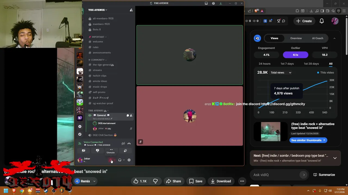Click the Download button under video
The height and width of the screenshot is (195, 348).
(x=220, y=181)
